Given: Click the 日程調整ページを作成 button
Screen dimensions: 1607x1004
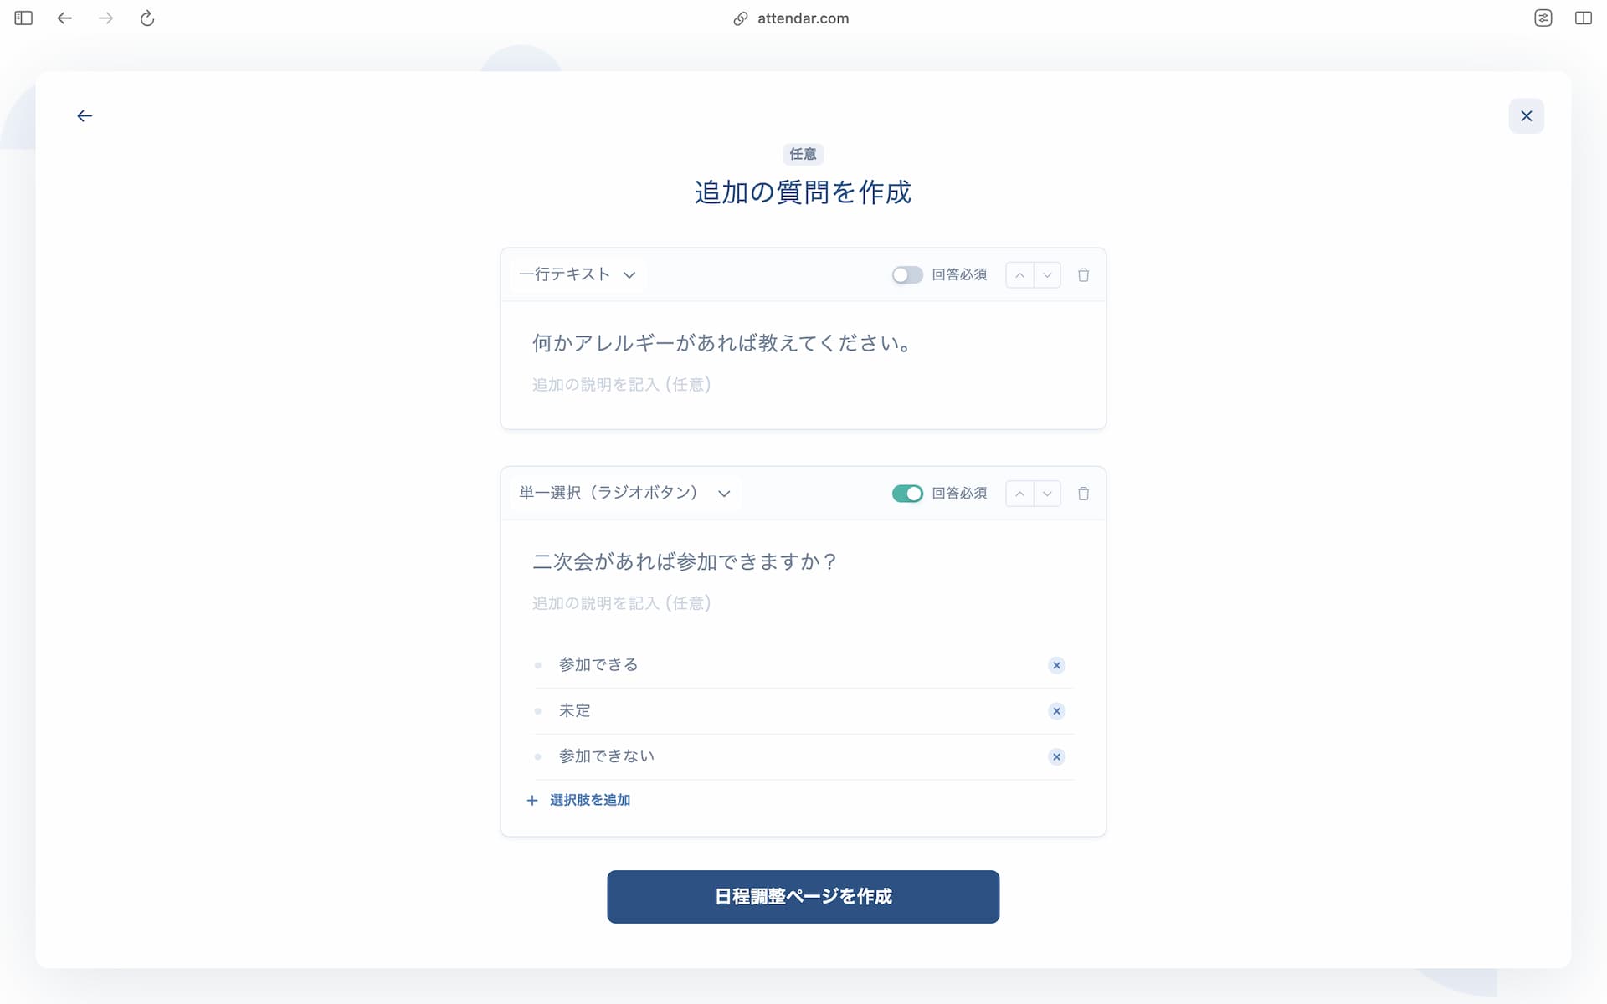Looking at the screenshot, I should (803, 897).
